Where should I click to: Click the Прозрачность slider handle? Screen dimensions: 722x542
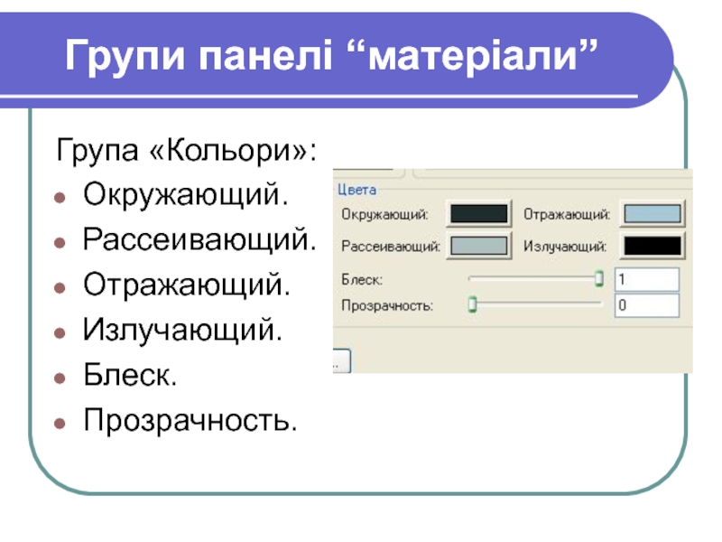coord(471,305)
